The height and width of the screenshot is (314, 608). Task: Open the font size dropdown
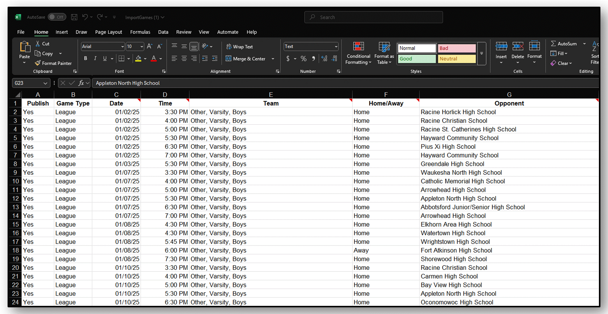pos(142,47)
